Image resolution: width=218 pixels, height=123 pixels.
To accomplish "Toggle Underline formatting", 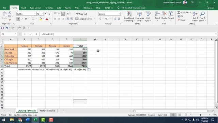I will coord(26,19).
